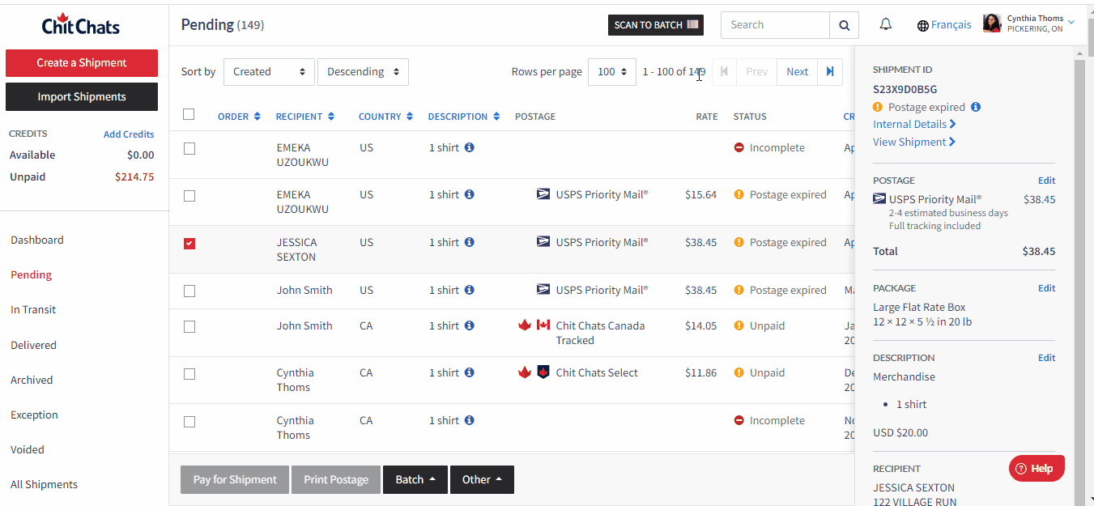The width and height of the screenshot is (1094, 506).
Task: Show All Shipments
Action: pyautogui.click(x=44, y=484)
